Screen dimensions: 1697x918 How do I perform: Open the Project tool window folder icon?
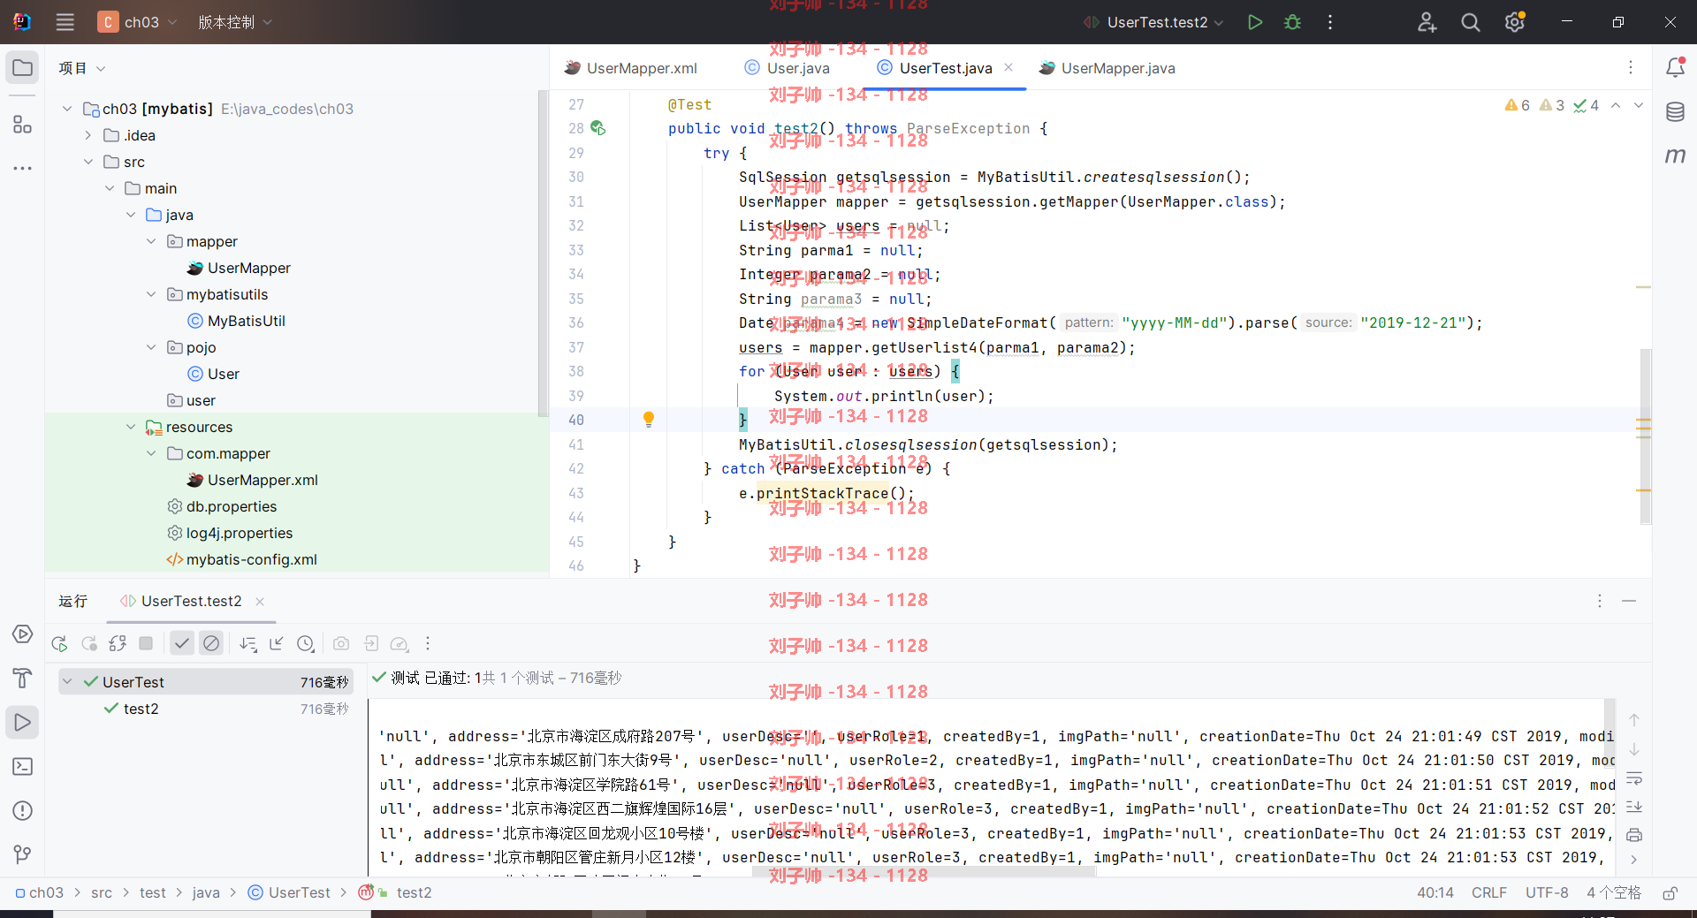click(23, 68)
